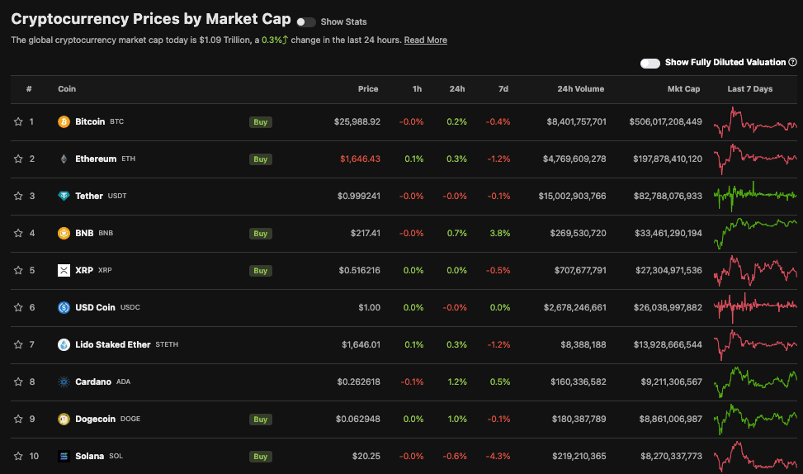The width and height of the screenshot is (803, 474).
Task: Sort by 1h change column
Action: [417, 88]
